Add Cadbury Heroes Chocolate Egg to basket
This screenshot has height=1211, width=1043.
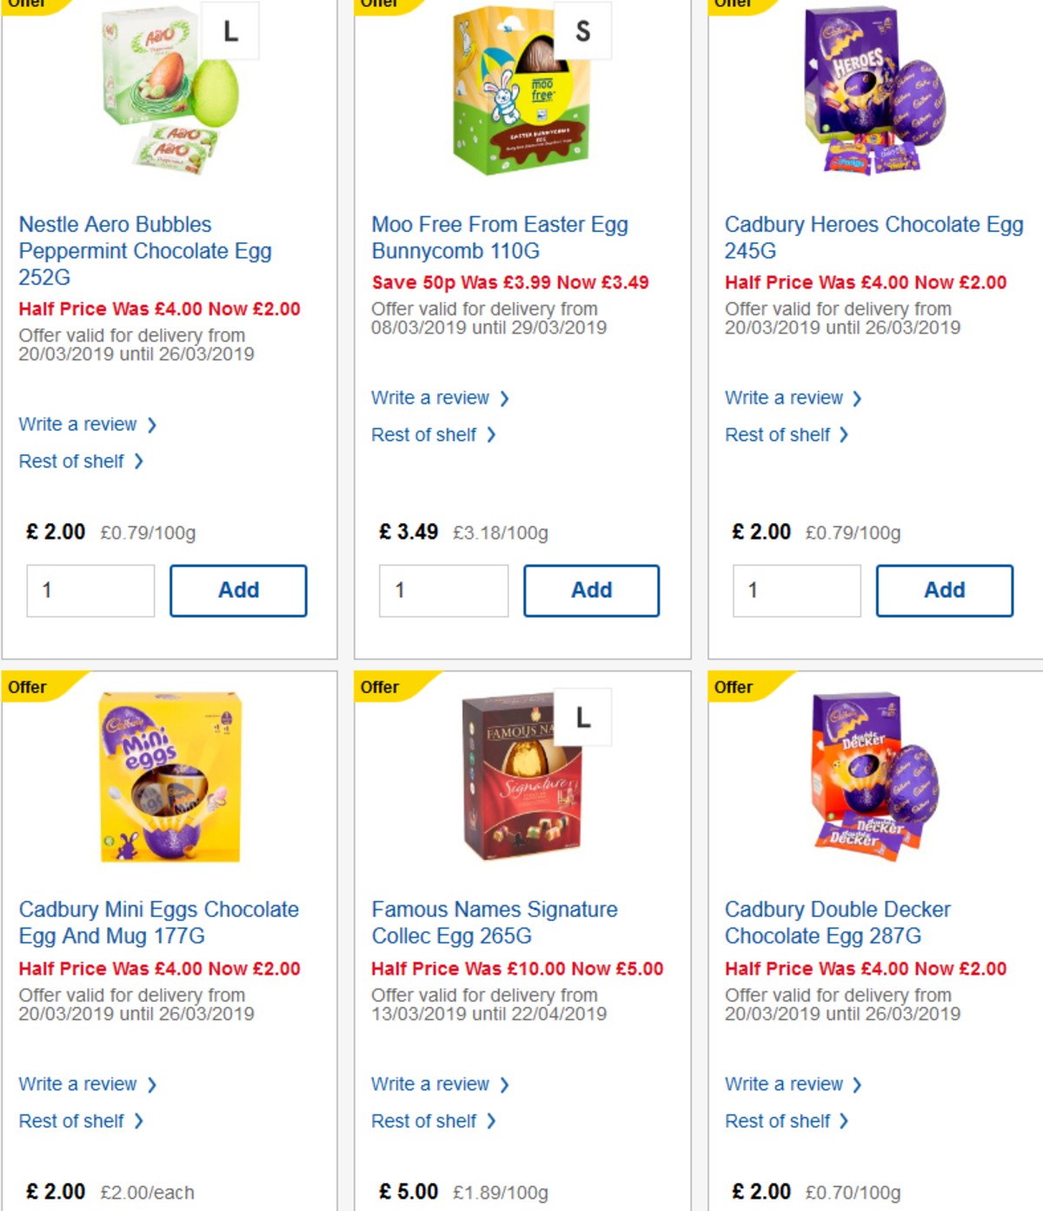point(945,590)
